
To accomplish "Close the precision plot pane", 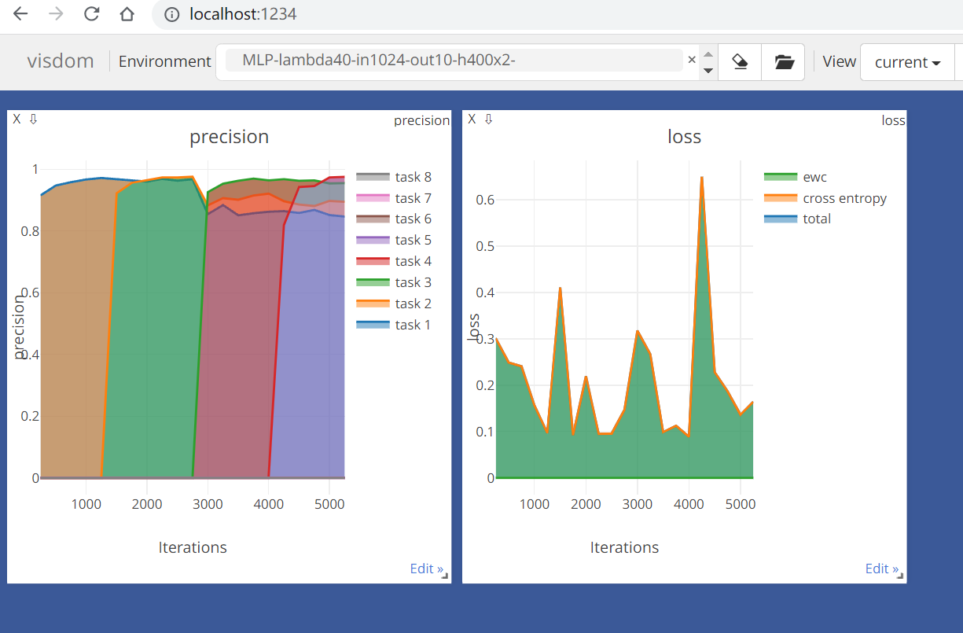I will click(x=17, y=119).
